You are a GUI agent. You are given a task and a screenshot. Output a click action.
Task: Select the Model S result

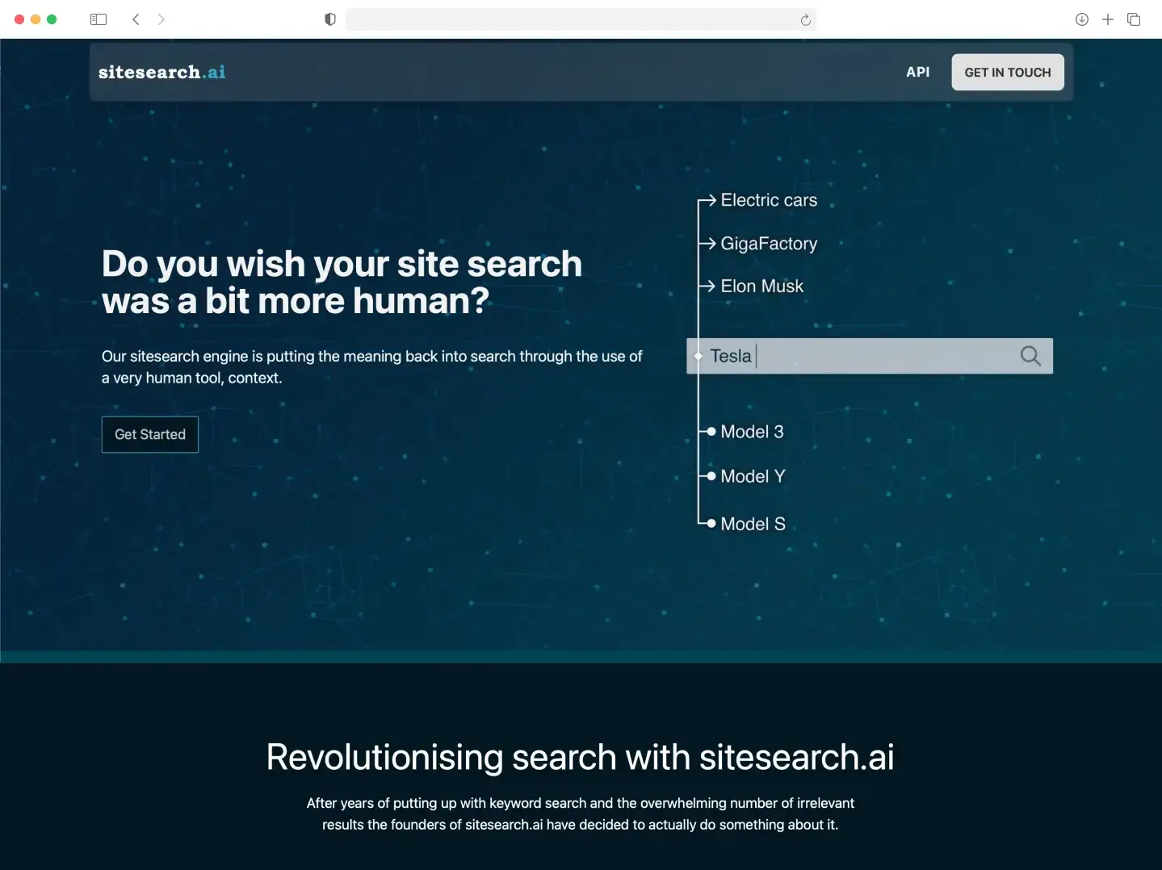(753, 524)
